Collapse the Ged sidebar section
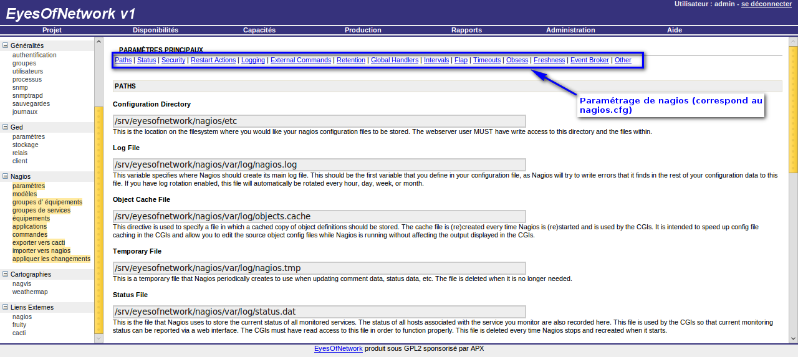This screenshot has width=798, height=357. click(6, 127)
